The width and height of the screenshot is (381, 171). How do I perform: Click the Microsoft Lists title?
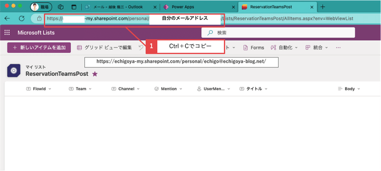click(36, 33)
